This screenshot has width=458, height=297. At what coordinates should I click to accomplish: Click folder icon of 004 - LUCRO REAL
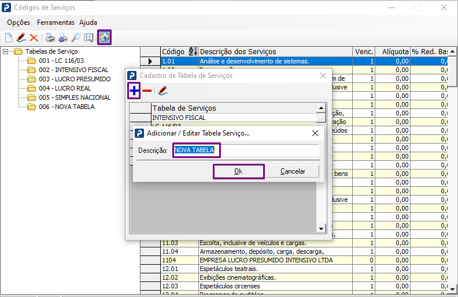pos(31,88)
